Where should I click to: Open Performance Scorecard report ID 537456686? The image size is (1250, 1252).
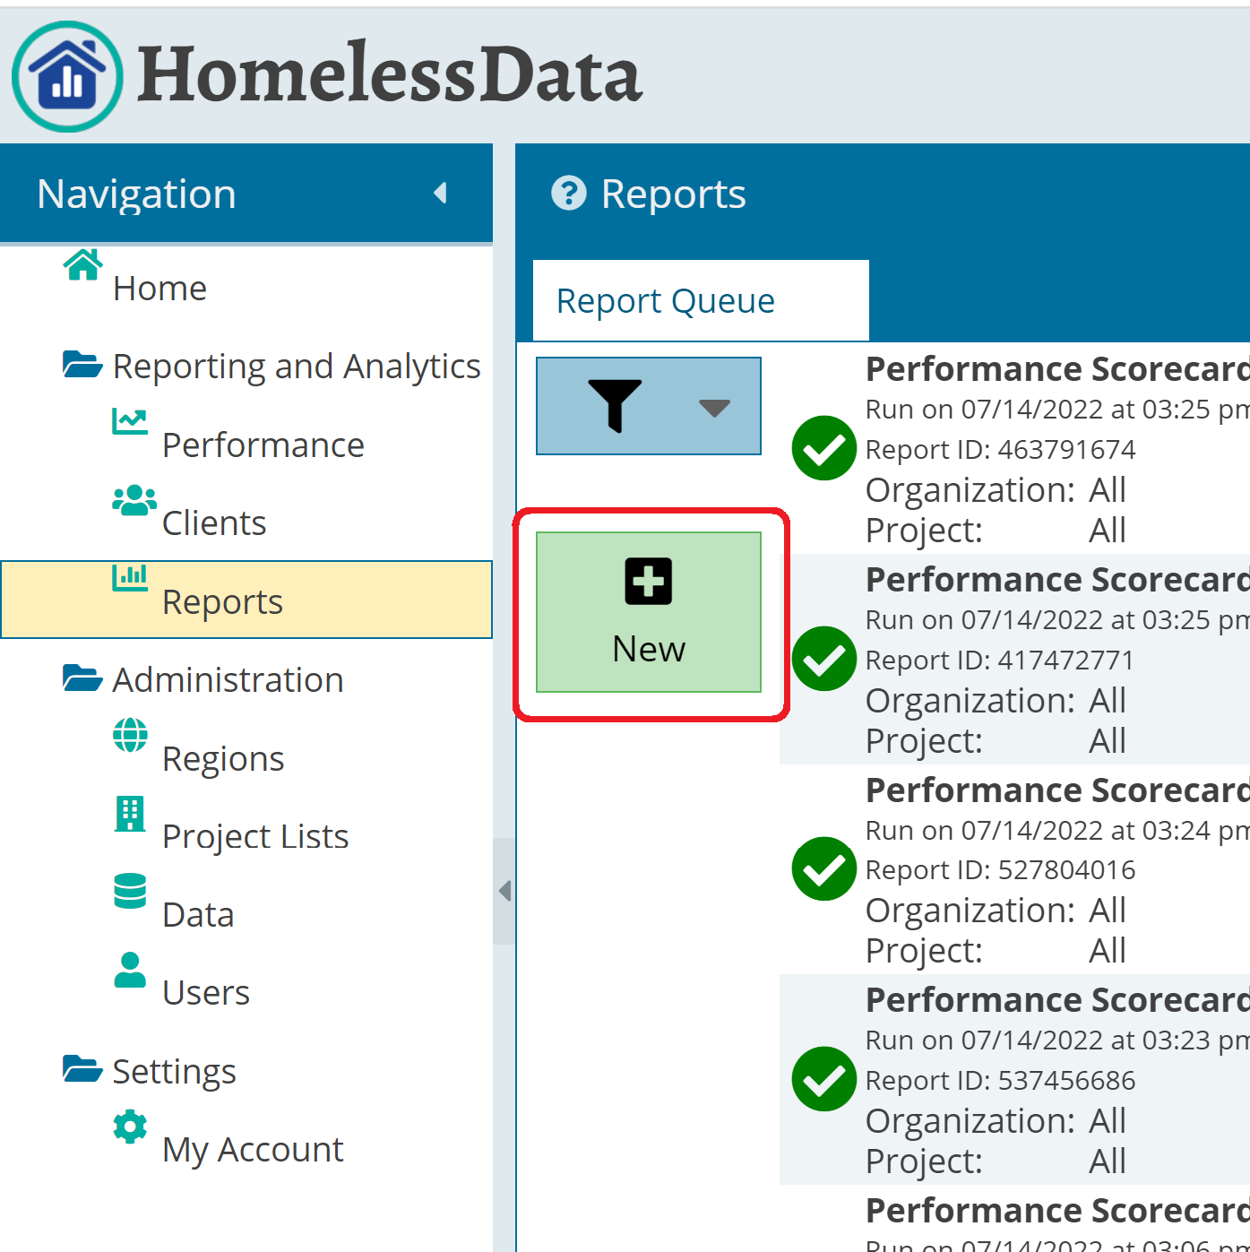pyautogui.click(x=1014, y=1080)
